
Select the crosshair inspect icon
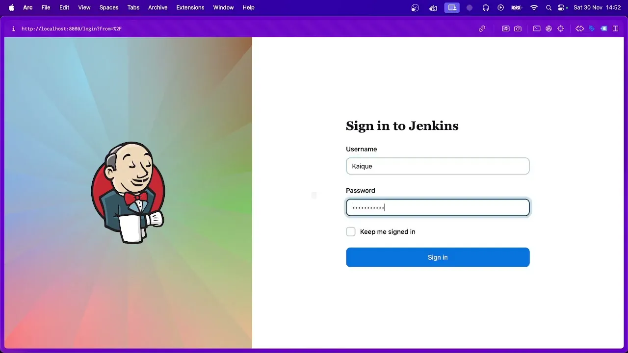[561, 29]
